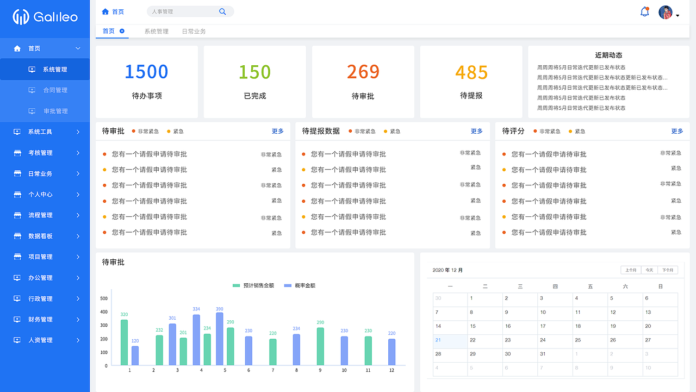Image resolution: width=696 pixels, height=392 pixels.
Task: Go to next month with 下个月 button
Action: click(x=668, y=270)
